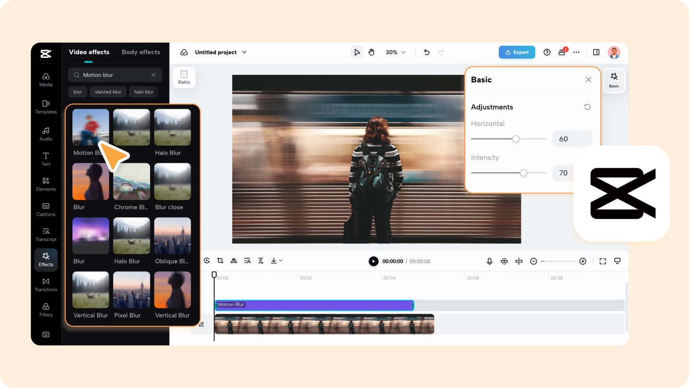Reset the Adjustments settings
Screen dimensions: 690x388
pos(587,107)
